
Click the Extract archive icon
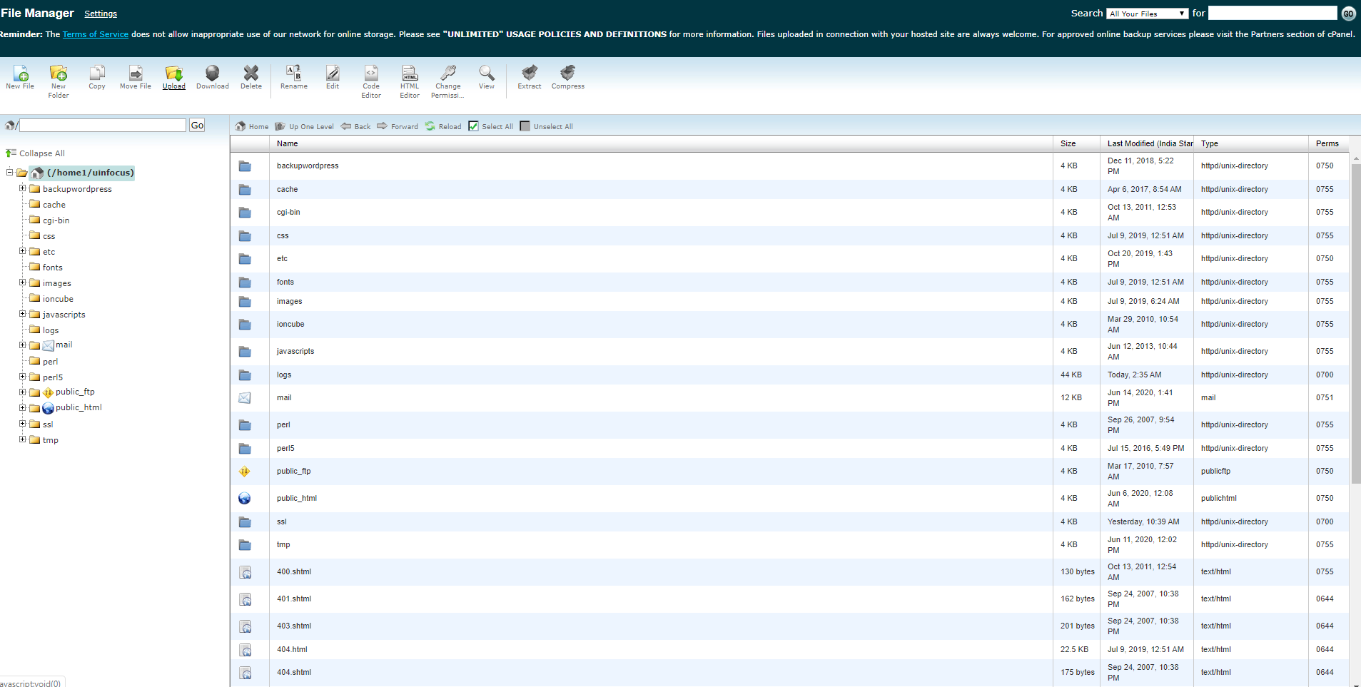[x=529, y=77]
